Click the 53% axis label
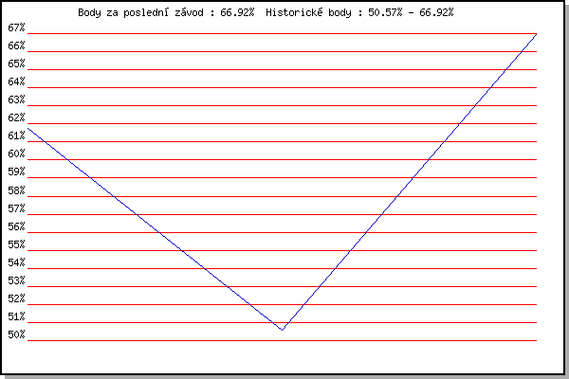Viewport: 569px width, 379px height. [16, 280]
